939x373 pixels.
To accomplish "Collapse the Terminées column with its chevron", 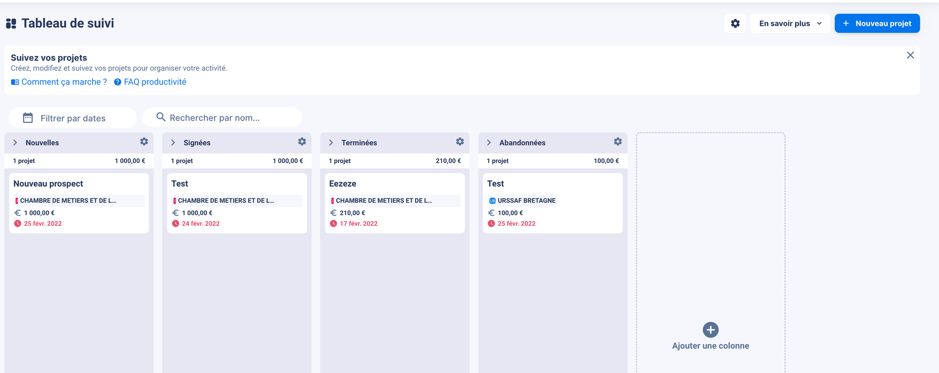I will tap(331, 143).
